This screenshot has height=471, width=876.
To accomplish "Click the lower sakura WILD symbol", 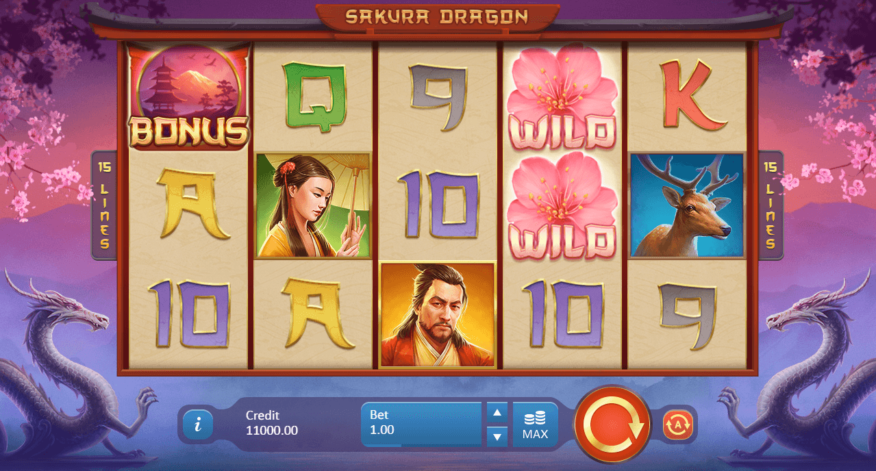I will pyautogui.click(x=562, y=205).
